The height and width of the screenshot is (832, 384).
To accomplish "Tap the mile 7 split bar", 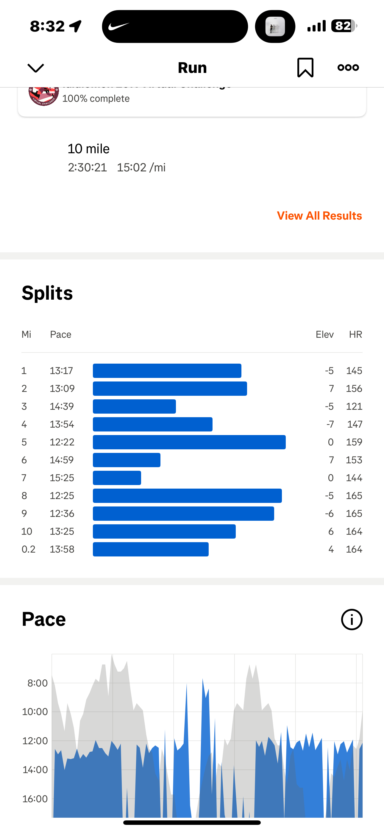I will point(117,478).
